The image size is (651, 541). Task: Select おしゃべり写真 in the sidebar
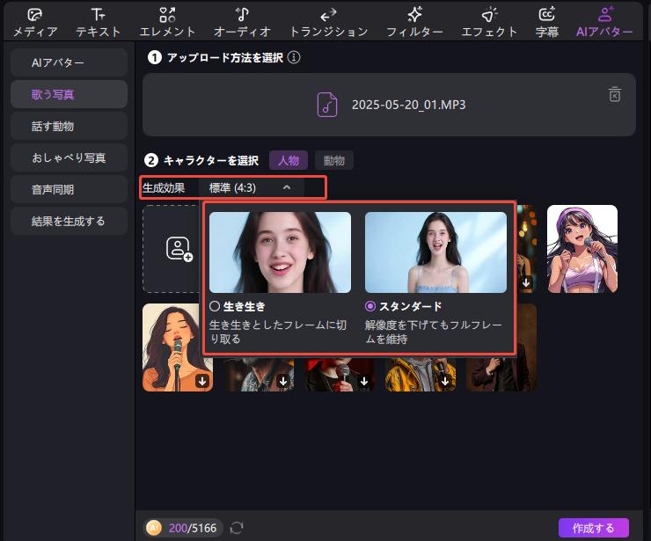pyautogui.click(x=69, y=157)
